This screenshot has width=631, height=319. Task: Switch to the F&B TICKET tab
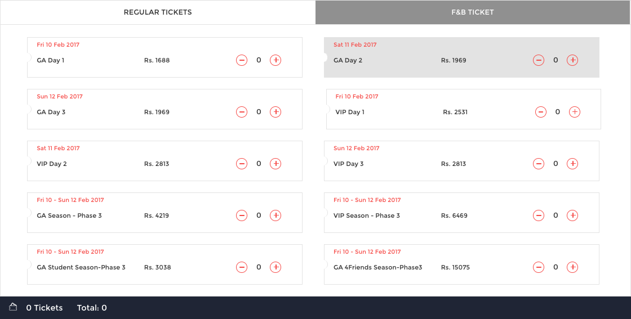(473, 12)
